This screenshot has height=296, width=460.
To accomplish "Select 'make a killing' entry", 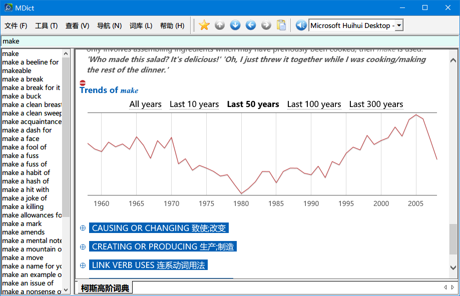I will pos(23,206).
